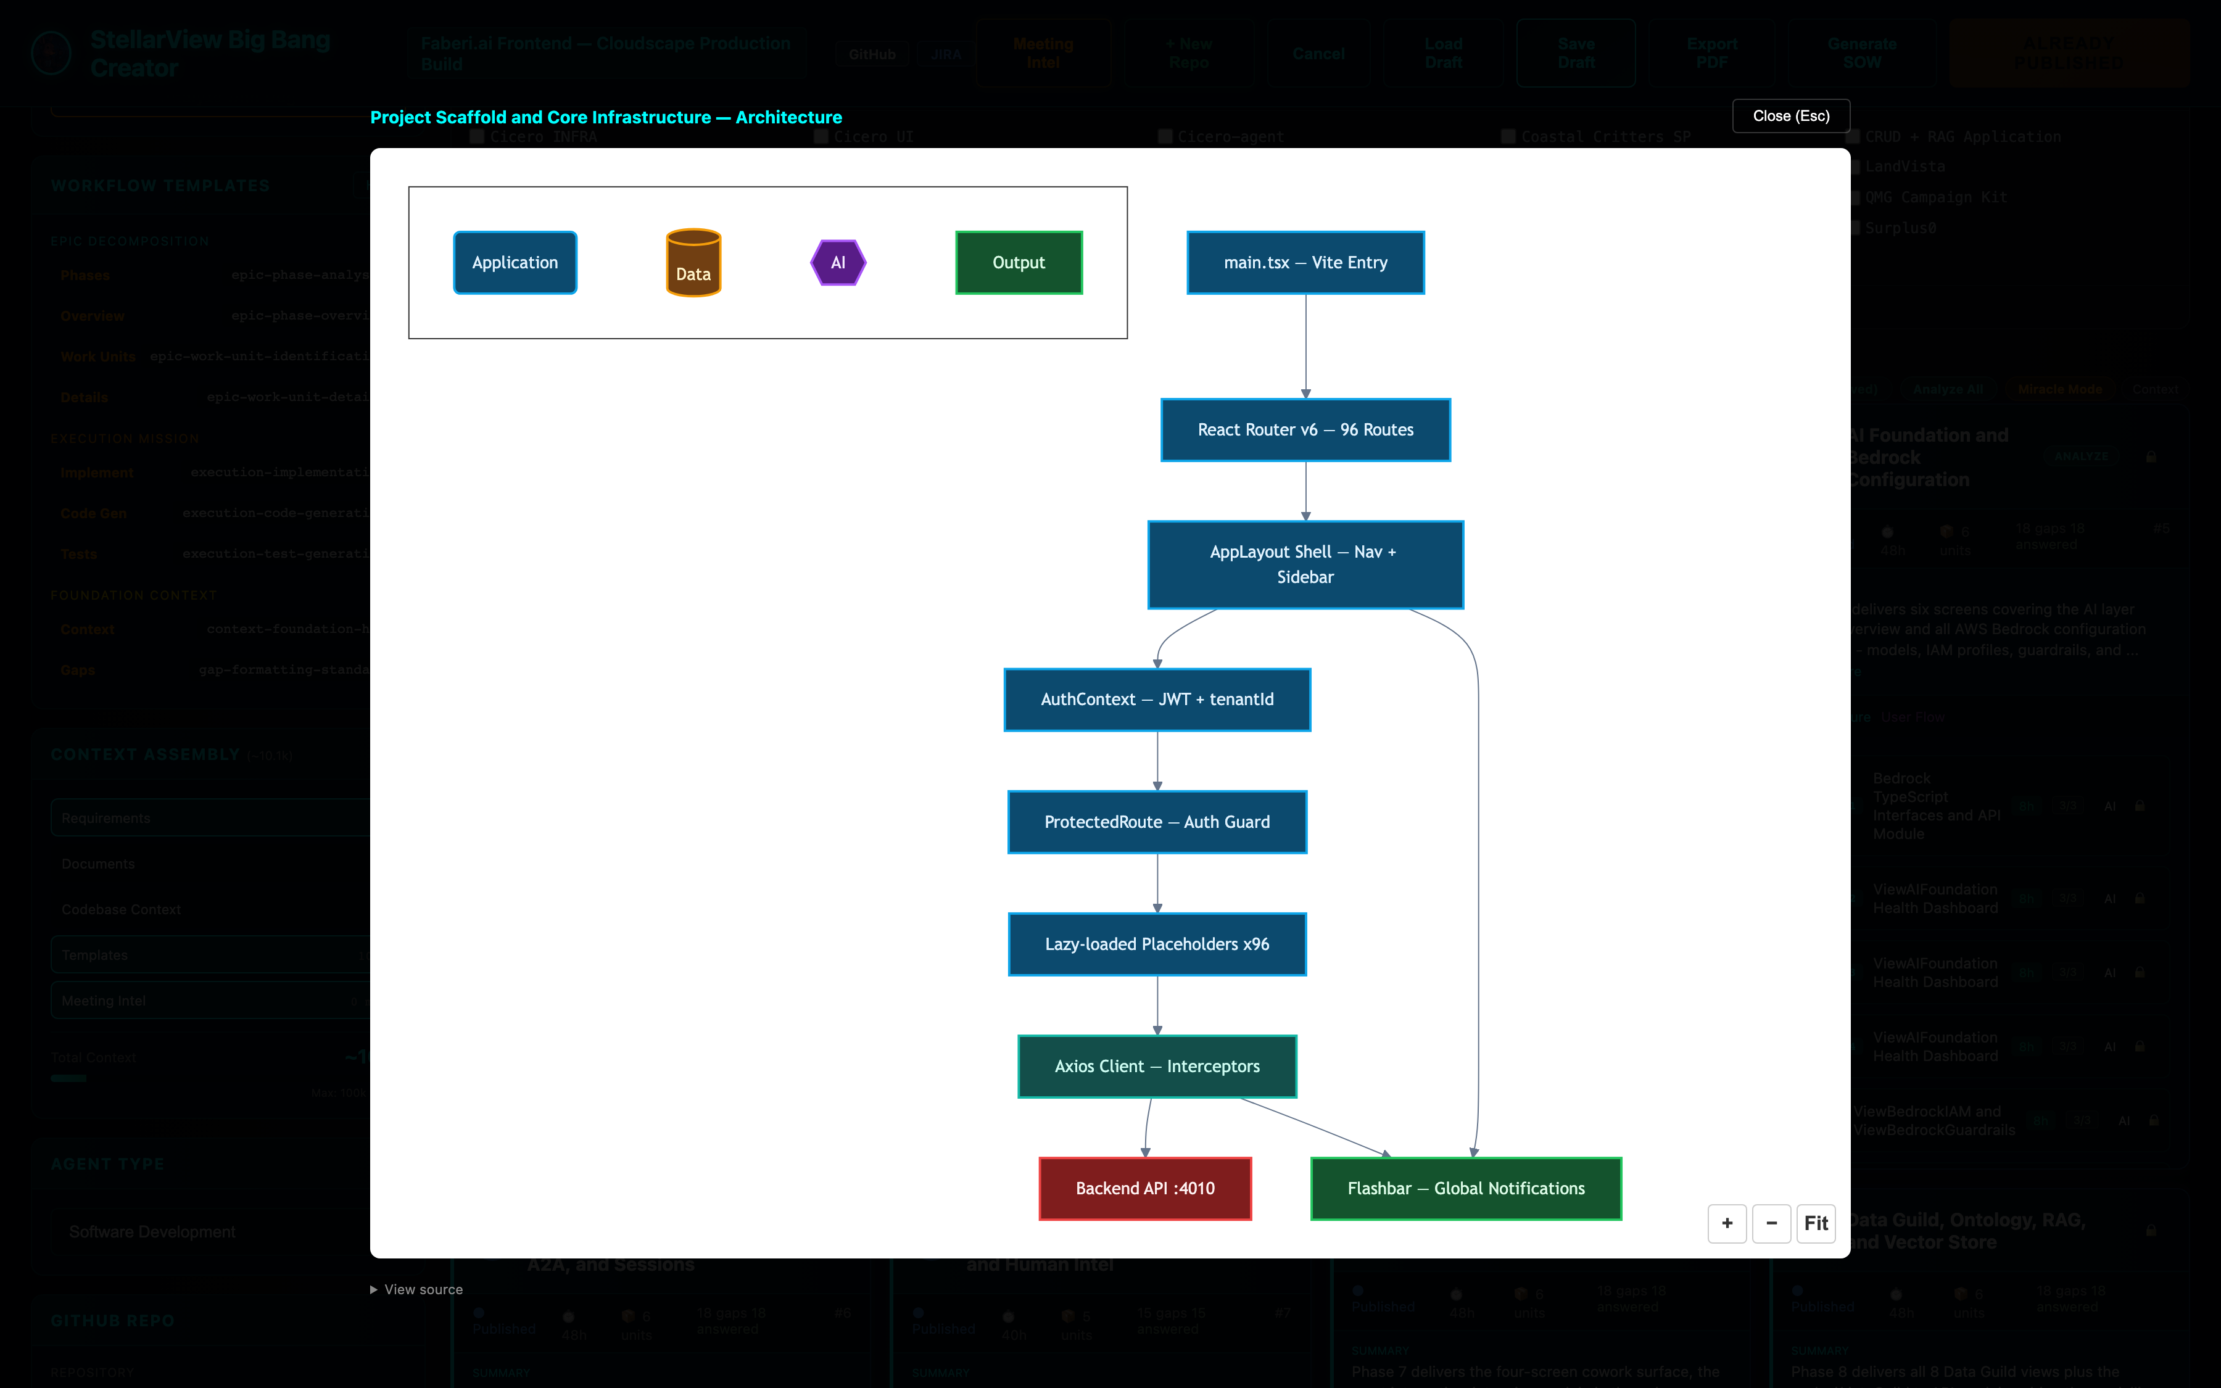Switch to the User Flow tab
The width and height of the screenshot is (2221, 1388).
pyautogui.click(x=1913, y=717)
